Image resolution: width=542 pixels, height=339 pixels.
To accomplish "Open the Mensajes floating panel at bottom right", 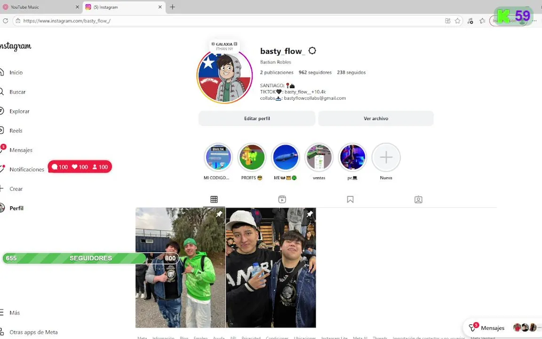I will 502,328.
